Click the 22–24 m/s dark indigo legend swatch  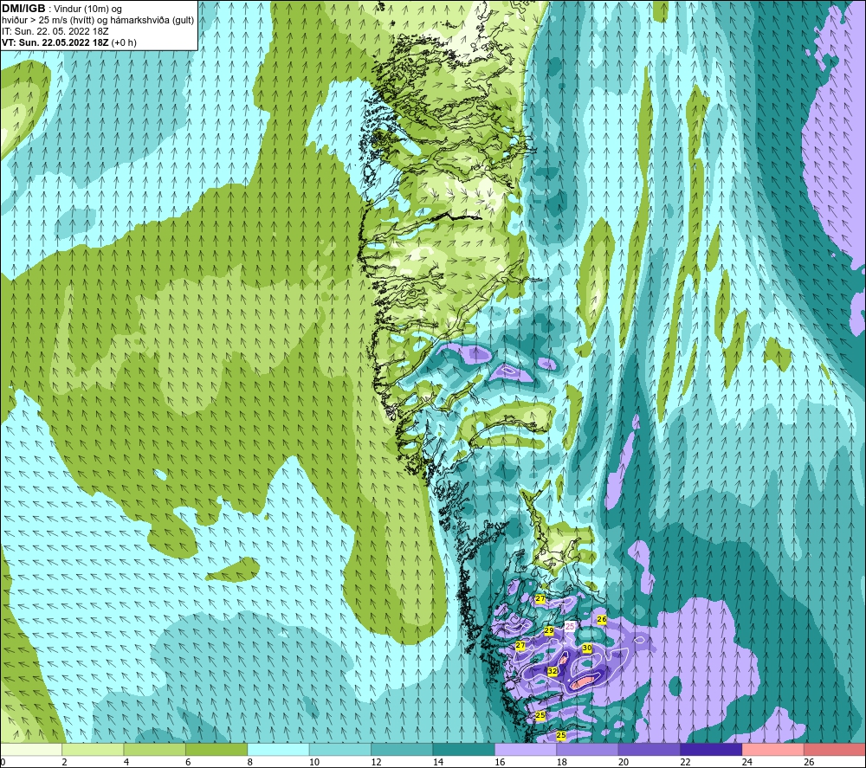point(711,750)
